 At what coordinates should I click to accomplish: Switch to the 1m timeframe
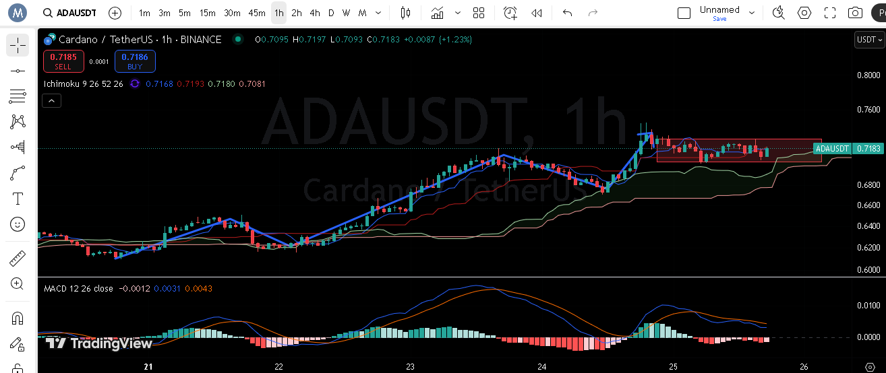coord(144,13)
